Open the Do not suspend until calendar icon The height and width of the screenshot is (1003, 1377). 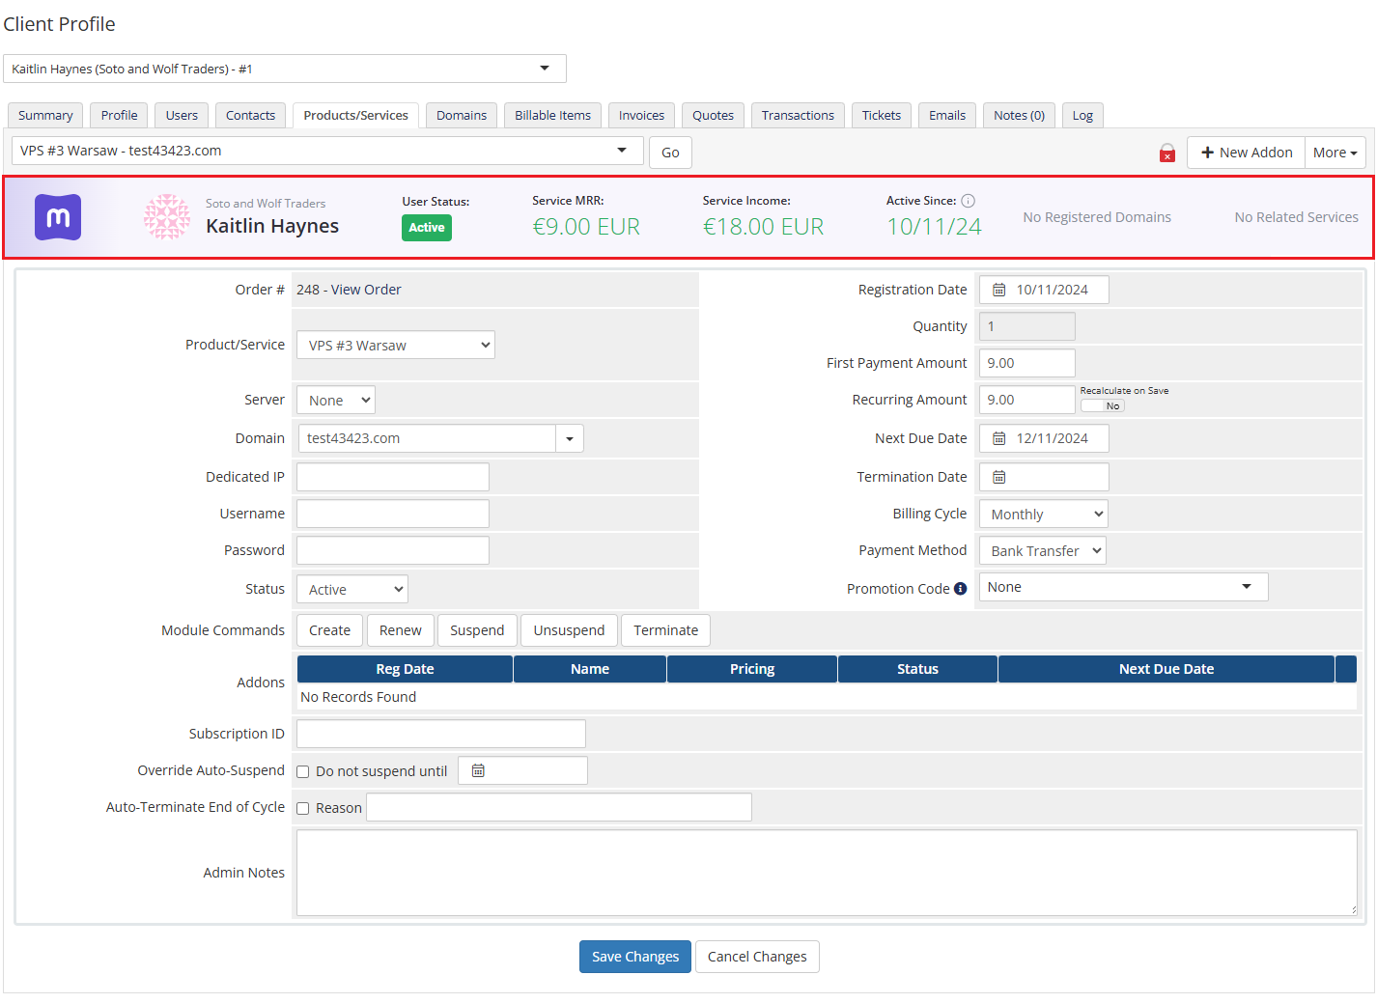[478, 770]
